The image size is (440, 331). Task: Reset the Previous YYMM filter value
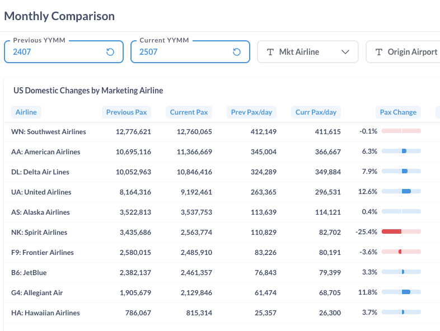point(110,52)
